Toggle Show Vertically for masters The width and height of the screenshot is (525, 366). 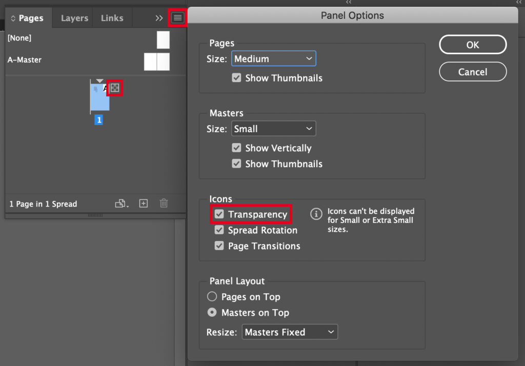coord(236,148)
